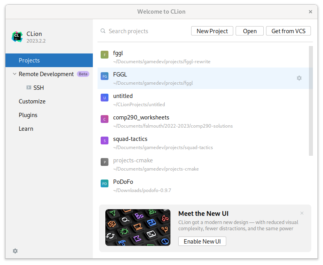Click the New Project button
Image resolution: width=323 pixels, height=265 pixels.
click(x=212, y=31)
